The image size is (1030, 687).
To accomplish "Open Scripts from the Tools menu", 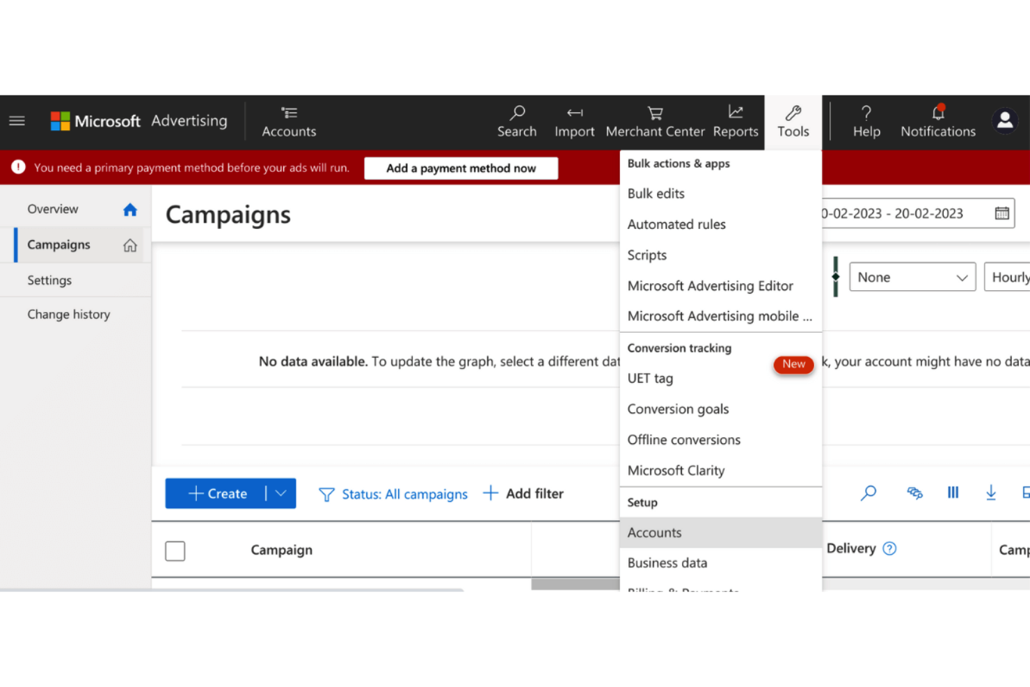I will [x=720, y=255].
